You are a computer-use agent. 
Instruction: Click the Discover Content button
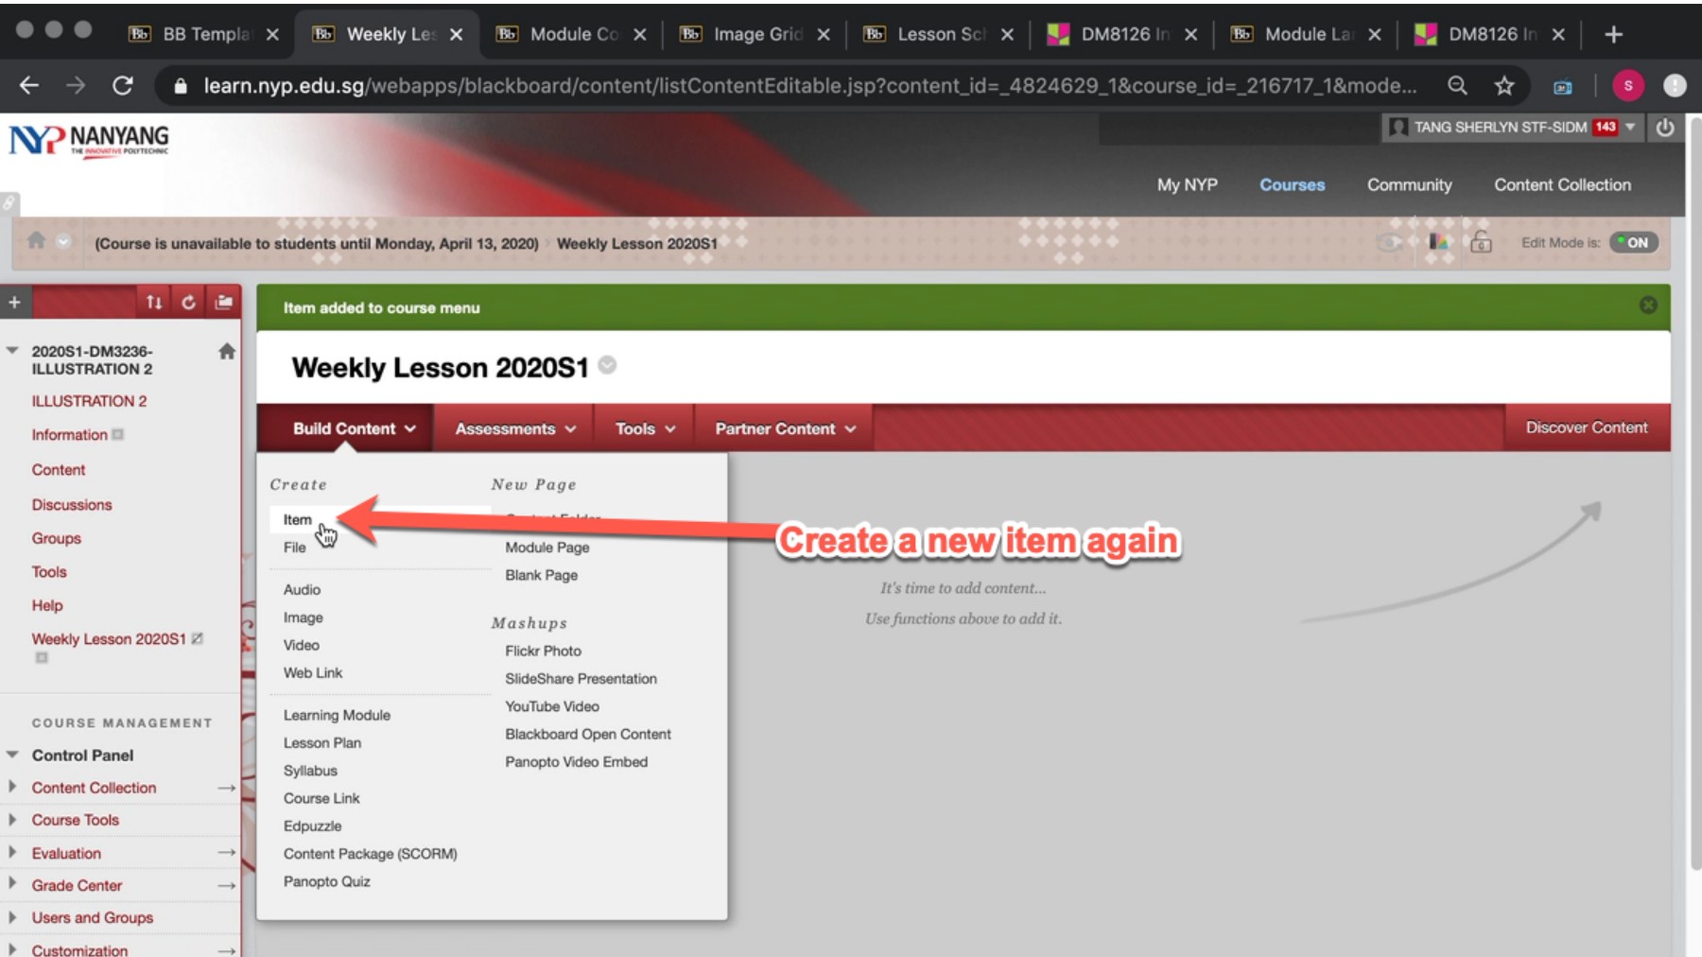coord(1585,427)
